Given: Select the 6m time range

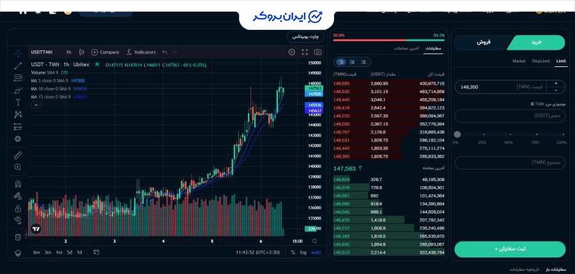Looking at the screenshot, I should click(x=36, y=252).
